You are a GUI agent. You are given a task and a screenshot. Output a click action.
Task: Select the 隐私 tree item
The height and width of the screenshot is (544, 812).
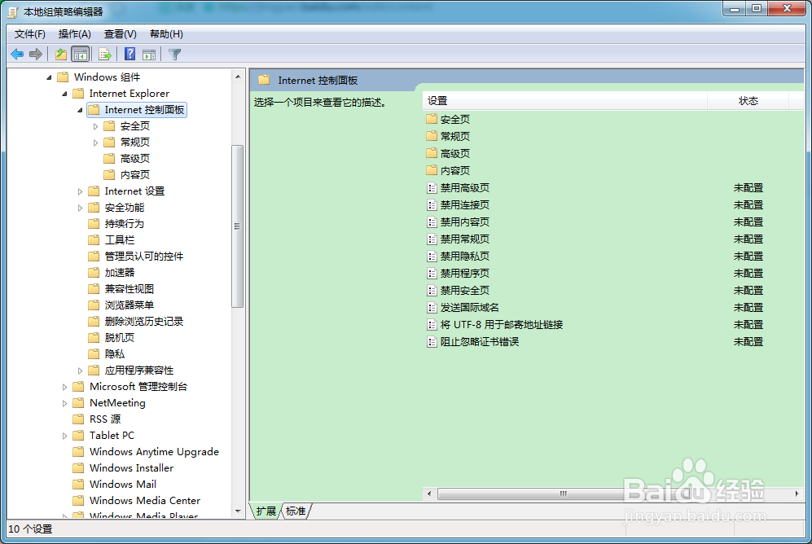point(115,354)
